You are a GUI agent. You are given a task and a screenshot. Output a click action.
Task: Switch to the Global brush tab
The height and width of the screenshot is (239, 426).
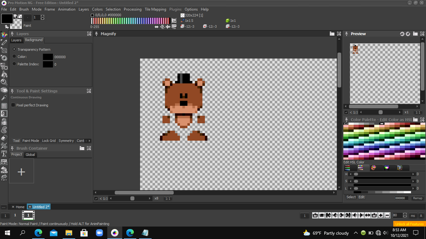tap(30, 155)
